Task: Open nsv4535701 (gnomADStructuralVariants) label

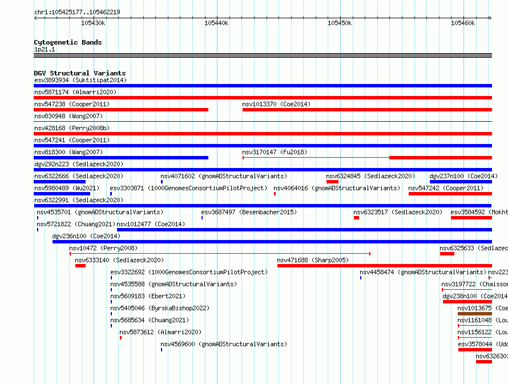Action: pos(100,212)
